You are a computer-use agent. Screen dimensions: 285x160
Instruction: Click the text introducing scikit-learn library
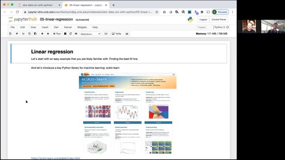[x=75, y=68]
